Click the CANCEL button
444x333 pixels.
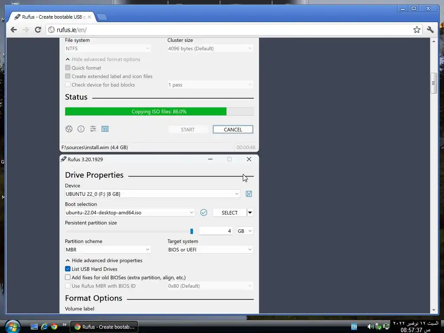click(233, 129)
